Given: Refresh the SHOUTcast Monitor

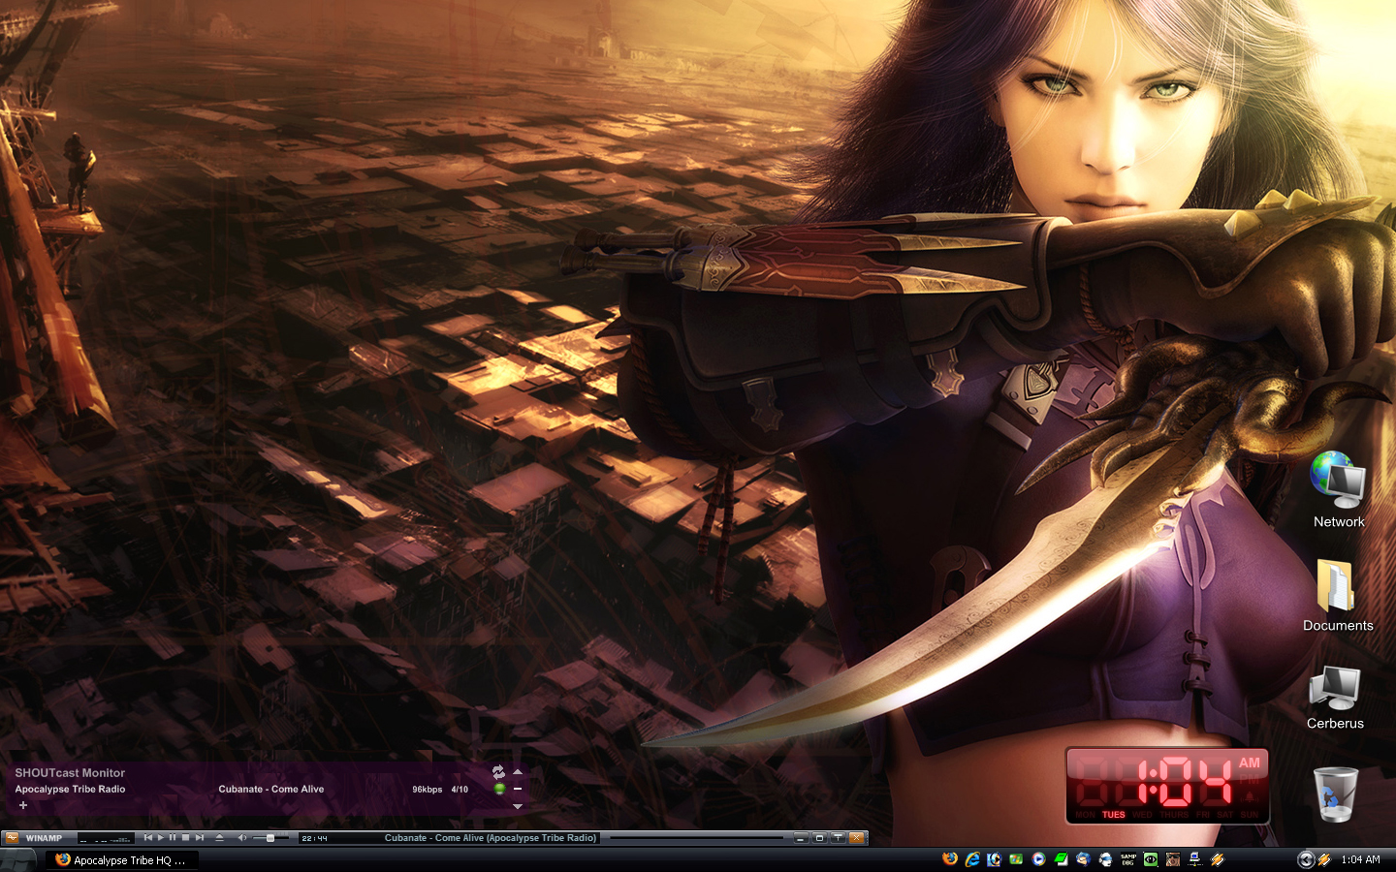Looking at the screenshot, I should coord(498,772).
